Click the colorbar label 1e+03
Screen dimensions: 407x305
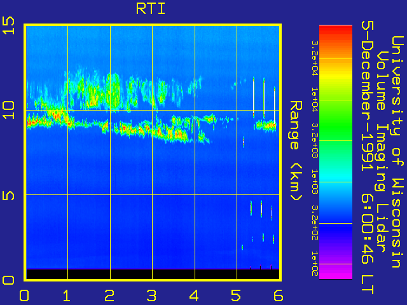point(315,182)
